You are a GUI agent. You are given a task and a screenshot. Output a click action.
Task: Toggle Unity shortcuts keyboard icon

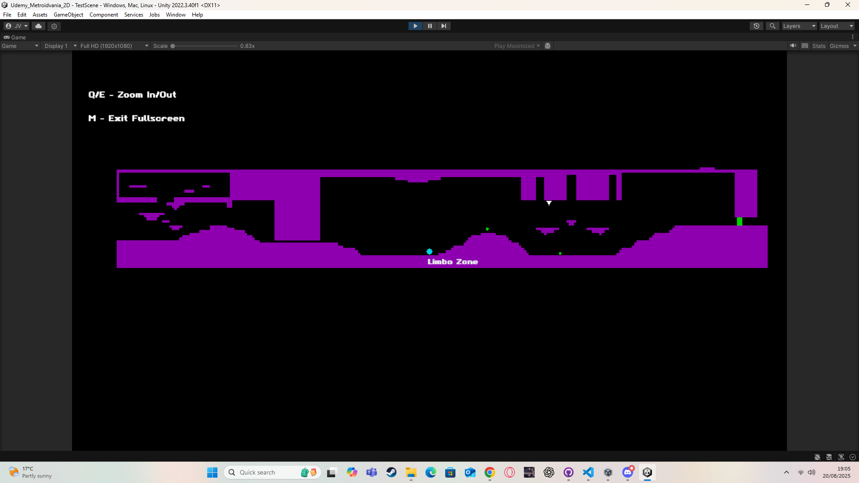tap(805, 46)
